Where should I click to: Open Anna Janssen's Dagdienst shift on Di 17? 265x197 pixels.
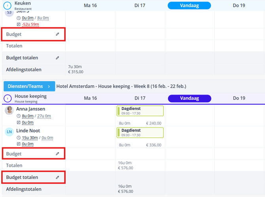pyautogui.click(x=140, y=111)
